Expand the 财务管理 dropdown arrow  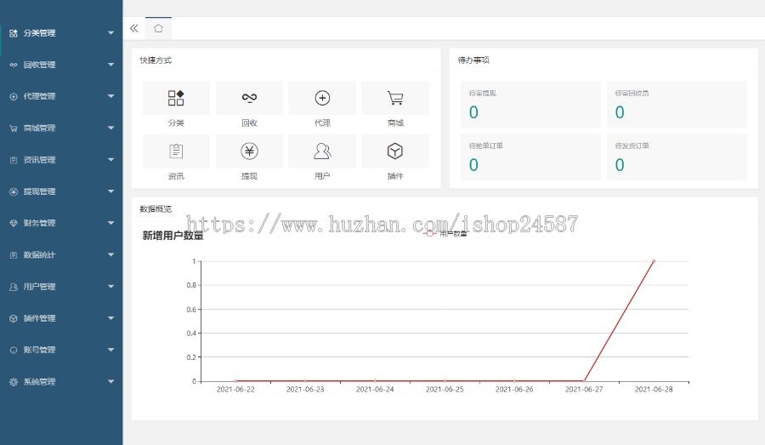coord(111,223)
